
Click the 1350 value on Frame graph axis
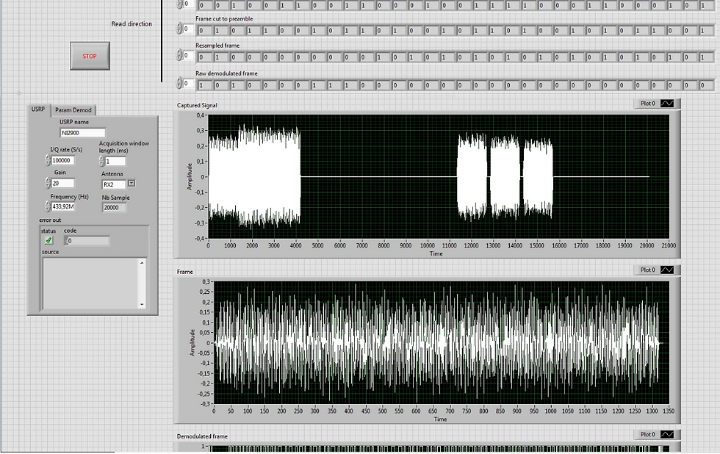point(669,411)
